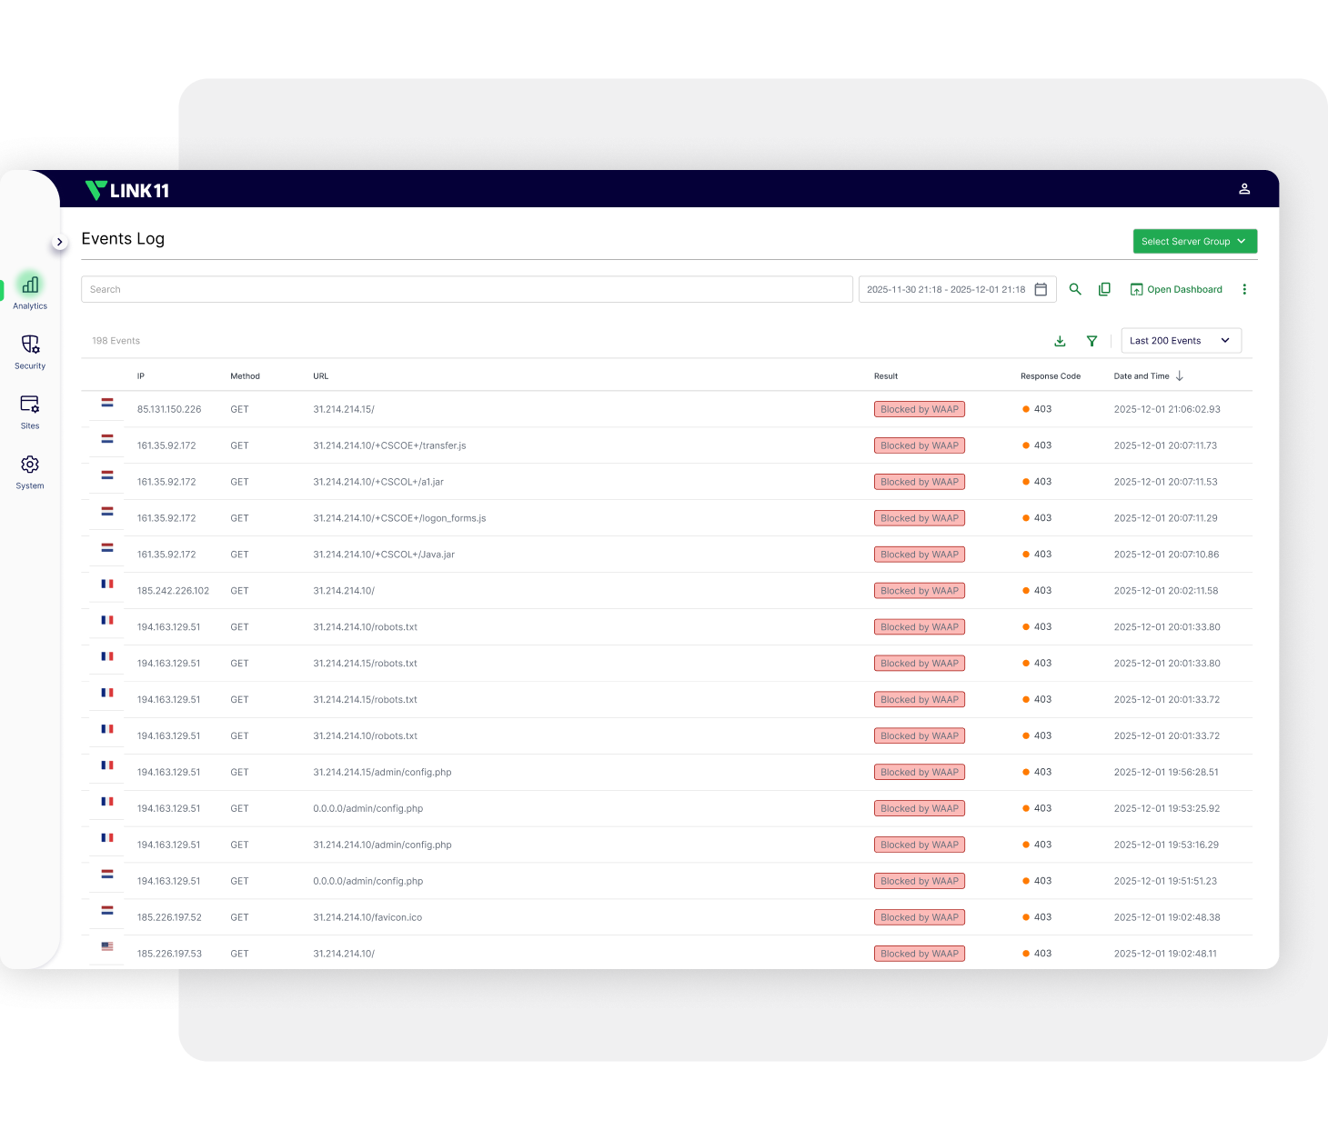1328x1140 pixels.
Task: Open the Security sidebar section
Action: (30, 351)
